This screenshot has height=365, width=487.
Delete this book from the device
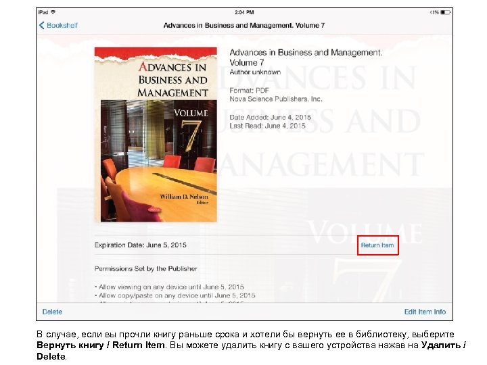(x=52, y=312)
